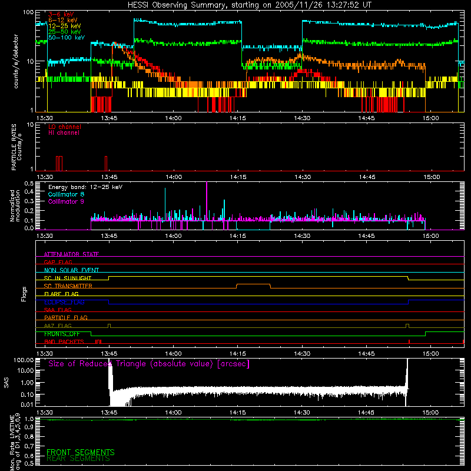Image resolution: width=471 pixels, height=471 pixels.
Task: Select the NON_SOLAR_EVENT flag label
Action: (71, 270)
